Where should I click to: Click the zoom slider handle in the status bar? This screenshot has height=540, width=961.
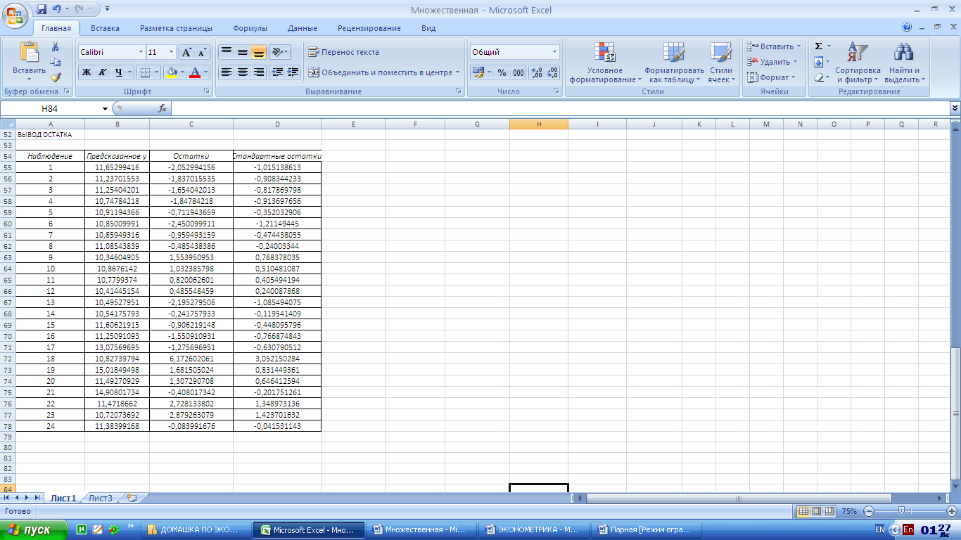pos(901,511)
